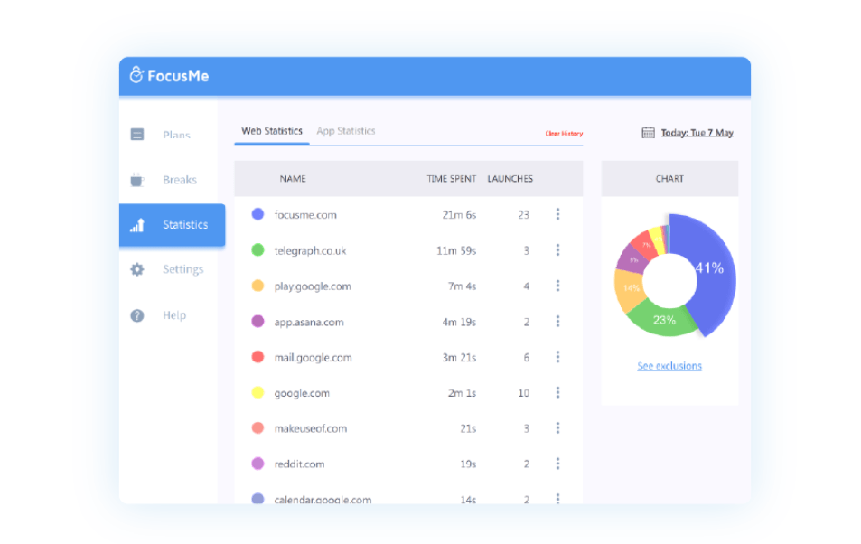Open the Settings gear icon
This screenshot has width=861, height=544.
pyautogui.click(x=137, y=269)
